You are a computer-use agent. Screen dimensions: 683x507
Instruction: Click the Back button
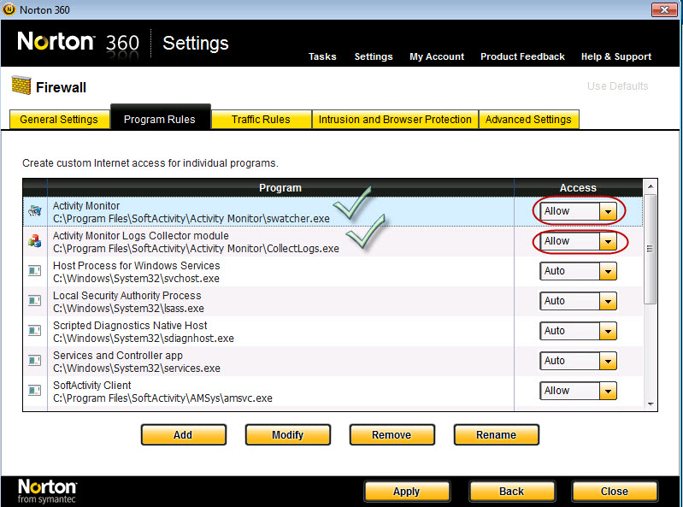[x=512, y=492]
